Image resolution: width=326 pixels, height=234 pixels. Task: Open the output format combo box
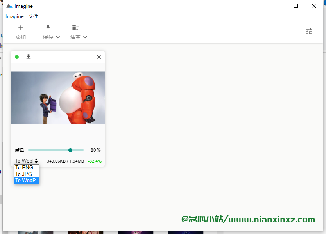(27, 161)
